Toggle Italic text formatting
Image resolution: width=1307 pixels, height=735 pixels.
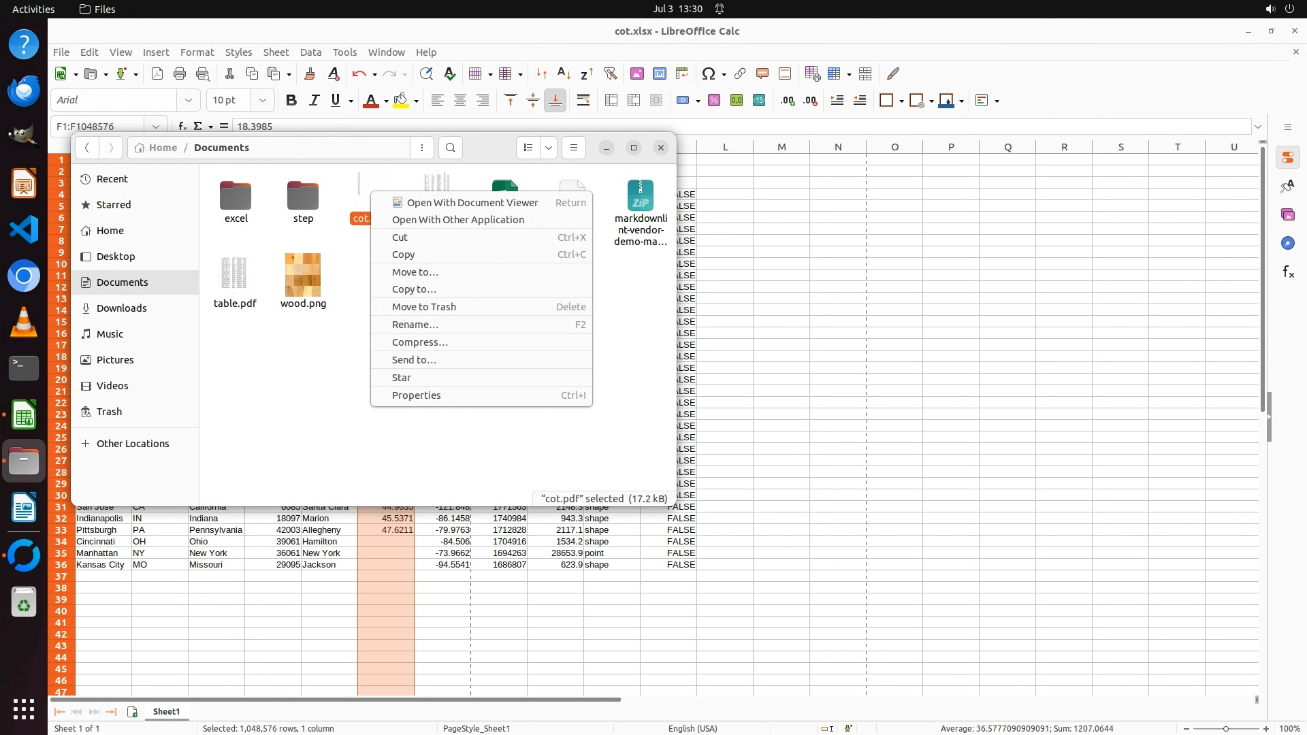tap(314, 101)
